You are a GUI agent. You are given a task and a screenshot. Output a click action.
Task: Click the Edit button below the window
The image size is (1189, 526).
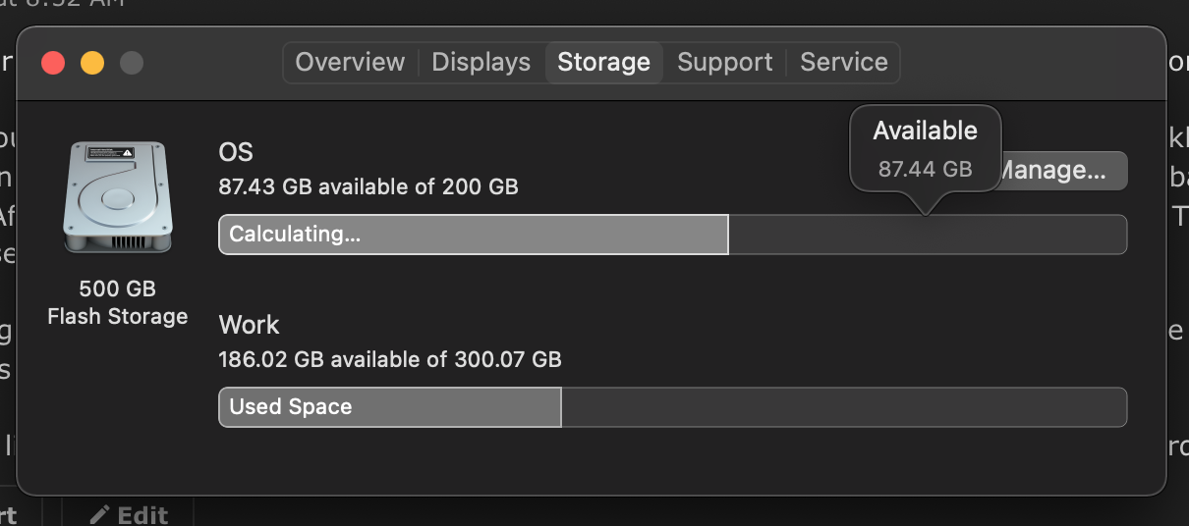130,514
